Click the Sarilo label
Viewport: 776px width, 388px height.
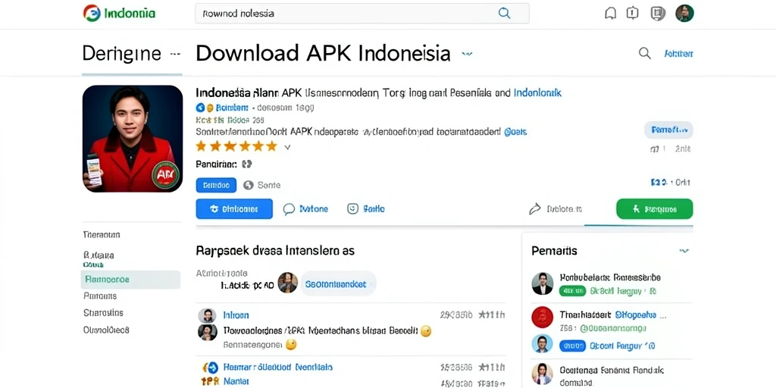374,209
